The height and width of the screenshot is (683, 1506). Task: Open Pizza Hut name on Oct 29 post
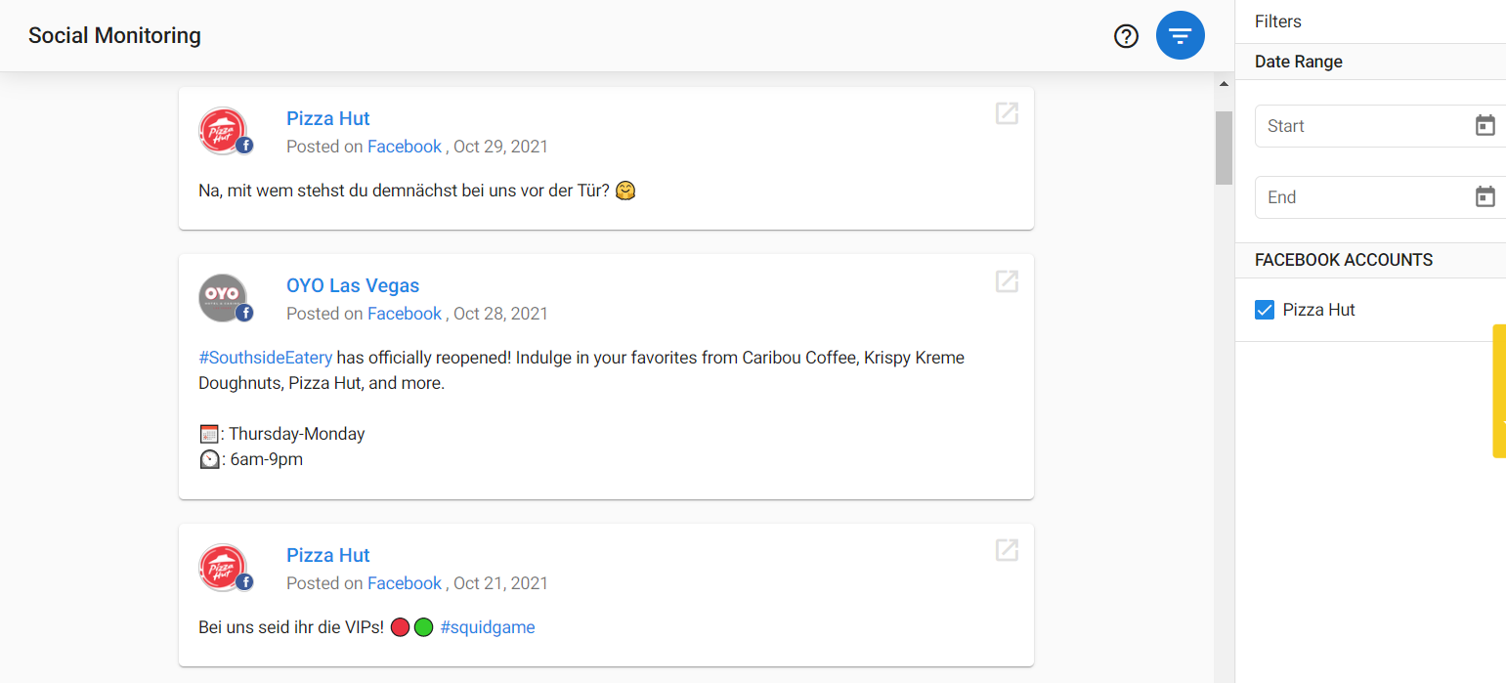[327, 118]
